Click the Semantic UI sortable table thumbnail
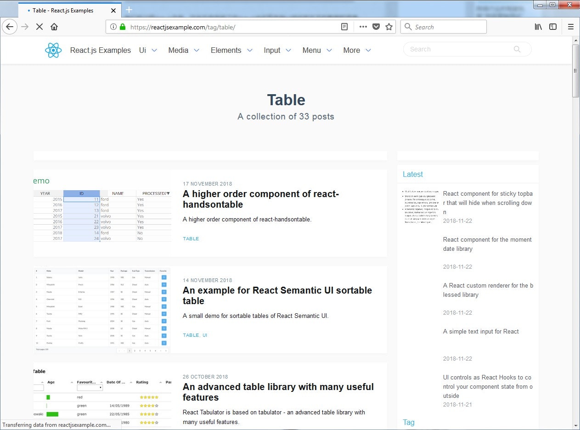The image size is (580, 430). (x=102, y=310)
